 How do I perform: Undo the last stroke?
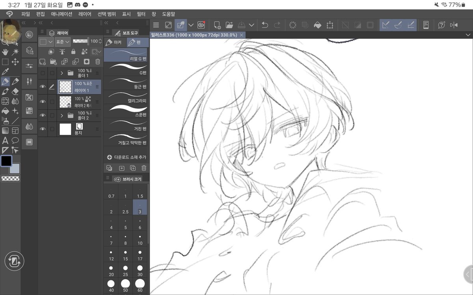click(x=265, y=25)
